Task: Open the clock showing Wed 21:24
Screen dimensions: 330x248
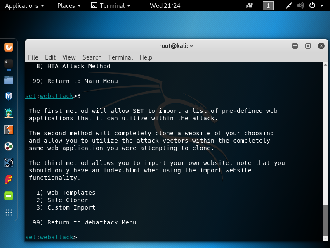Action: (x=165, y=6)
